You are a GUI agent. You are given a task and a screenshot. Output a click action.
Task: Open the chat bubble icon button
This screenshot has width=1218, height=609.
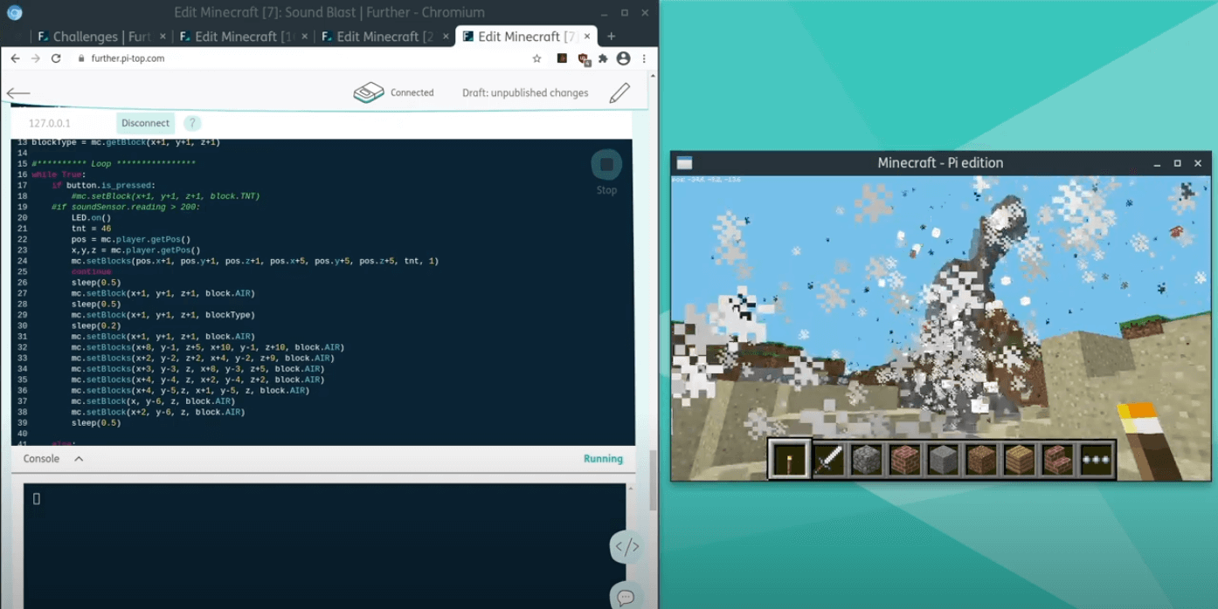click(626, 597)
